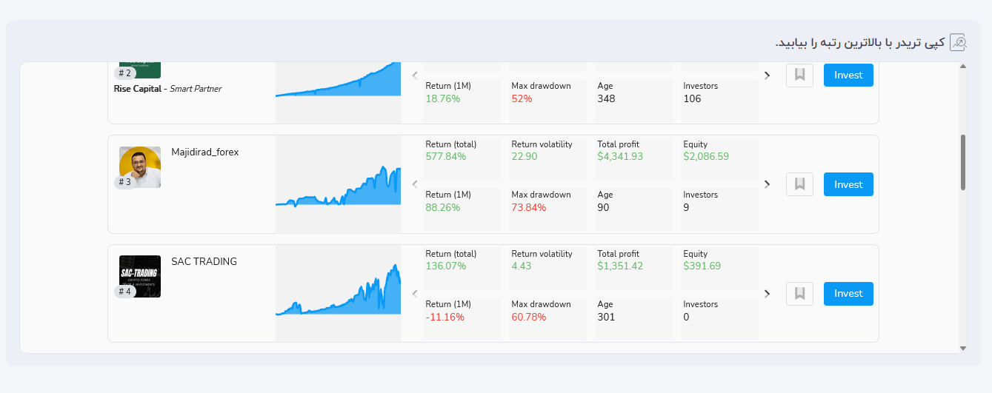Go to previous stats for Majidirad_forex
Screen dimensions: 992x393
(x=415, y=184)
